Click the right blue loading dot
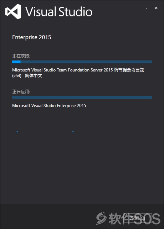The image size is (164, 229). point(73,132)
